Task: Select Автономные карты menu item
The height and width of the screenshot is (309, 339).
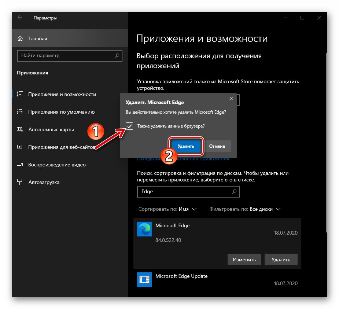Action: [x=70, y=129]
